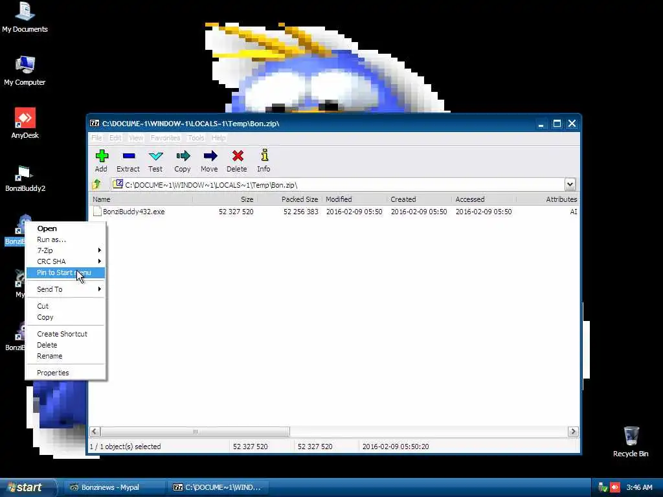Screen dimensions: 663x497
Task: Click the AnyDesk tray icon
Action: [x=615, y=487]
